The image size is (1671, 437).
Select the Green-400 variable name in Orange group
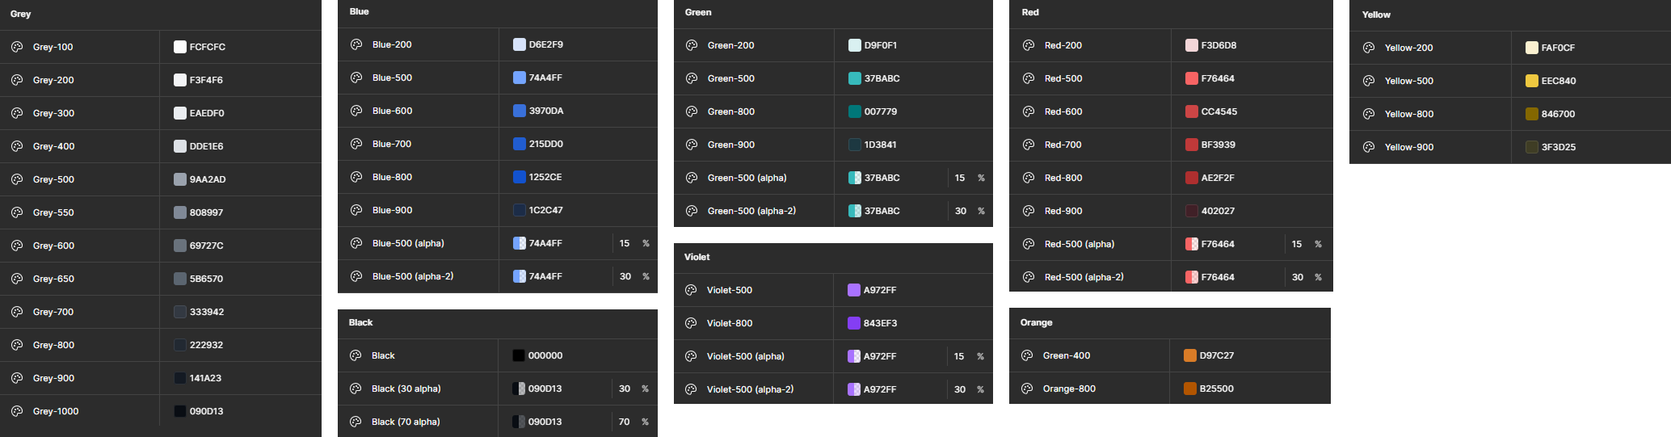1067,355
